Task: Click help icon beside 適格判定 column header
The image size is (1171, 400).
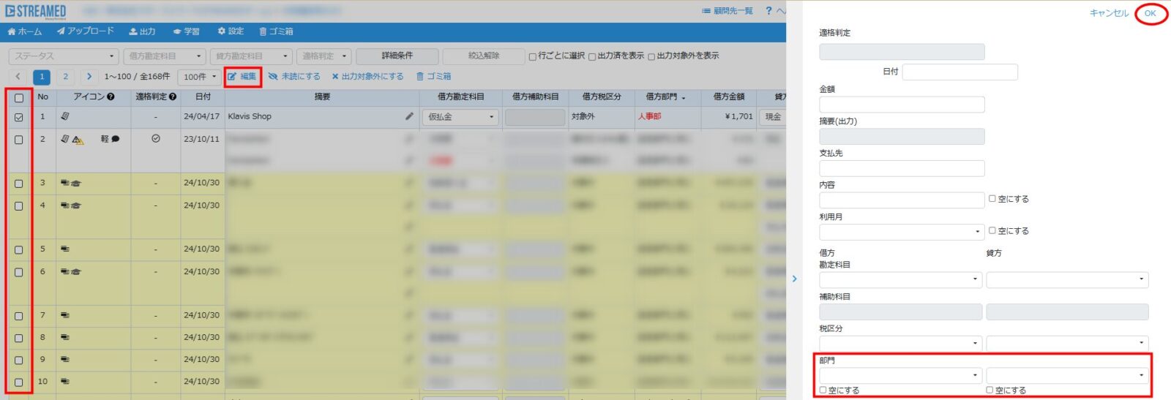Action: pyautogui.click(x=173, y=97)
